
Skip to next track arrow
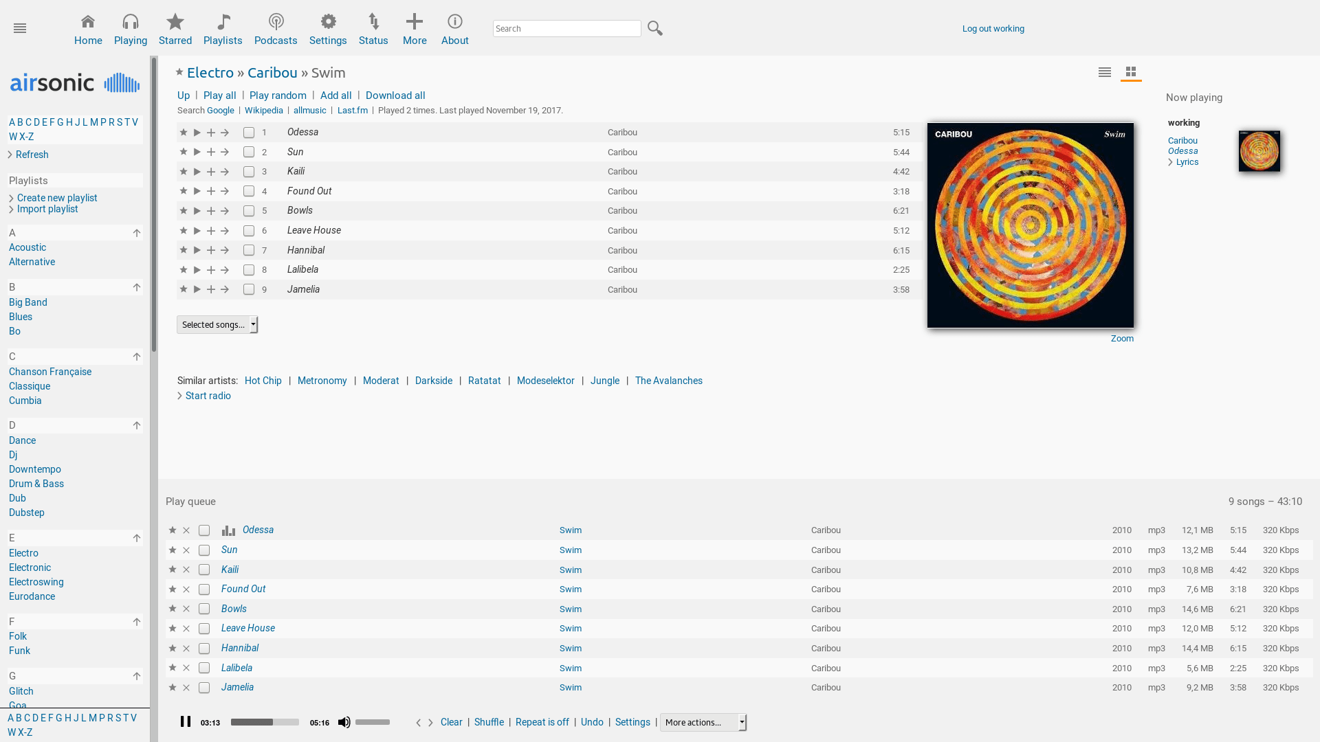431,723
